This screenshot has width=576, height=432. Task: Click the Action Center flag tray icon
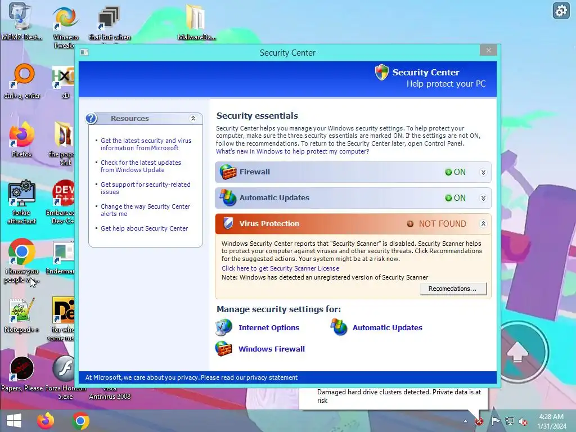(x=496, y=421)
